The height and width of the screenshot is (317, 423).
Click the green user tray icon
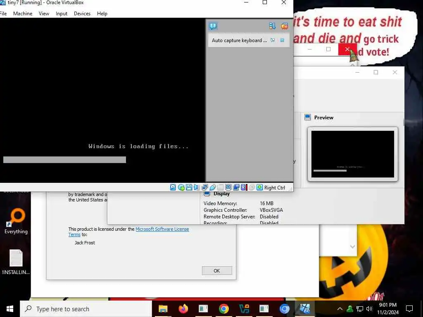coord(350,309)
